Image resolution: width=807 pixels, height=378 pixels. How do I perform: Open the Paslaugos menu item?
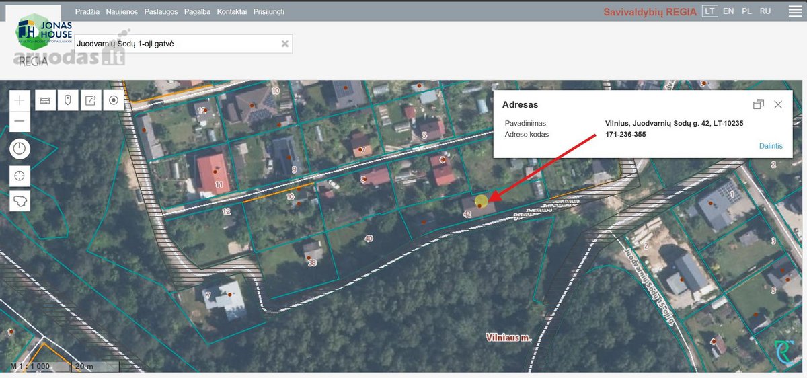(161, 12)
